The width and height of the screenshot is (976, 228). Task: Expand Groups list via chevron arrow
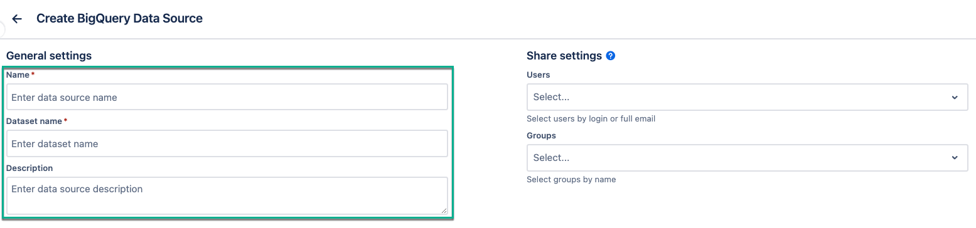(x=955, y=158)
